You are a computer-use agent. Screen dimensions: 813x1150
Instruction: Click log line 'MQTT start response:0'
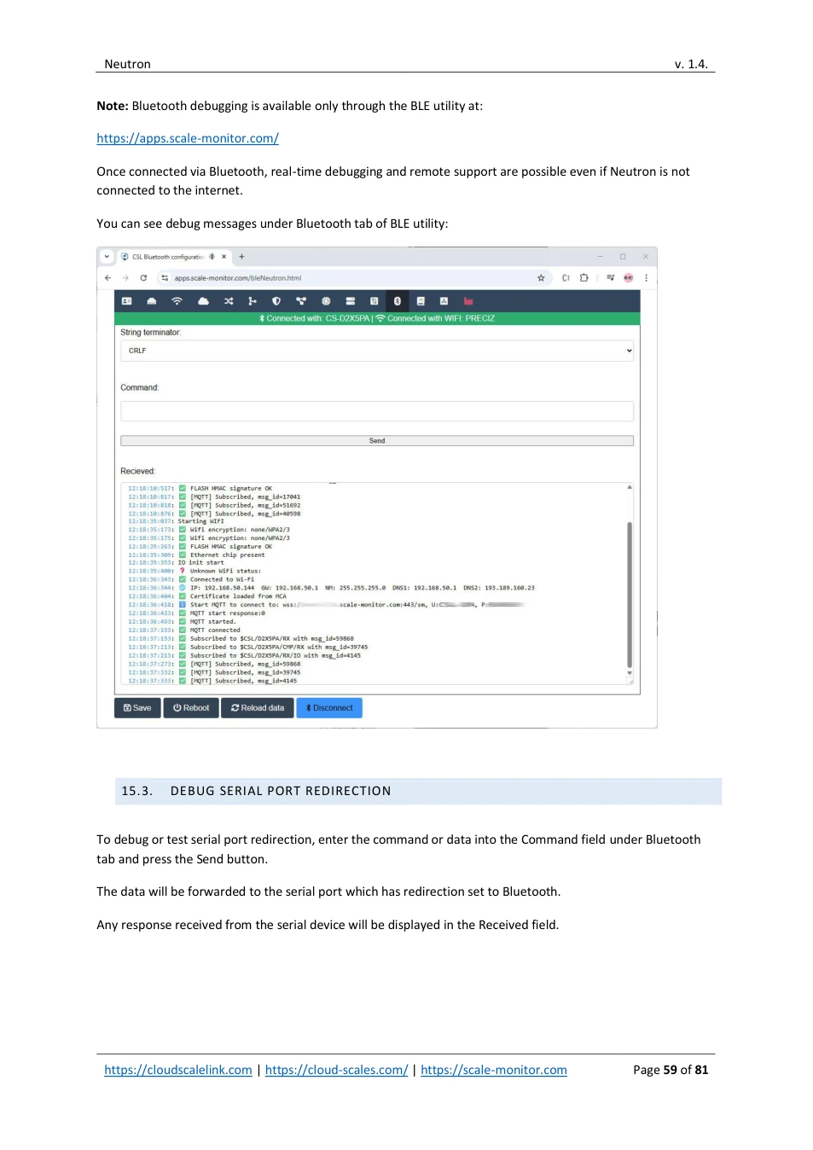click(228, 613)
